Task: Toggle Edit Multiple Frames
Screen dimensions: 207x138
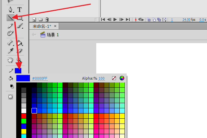Action: [159, 20]
